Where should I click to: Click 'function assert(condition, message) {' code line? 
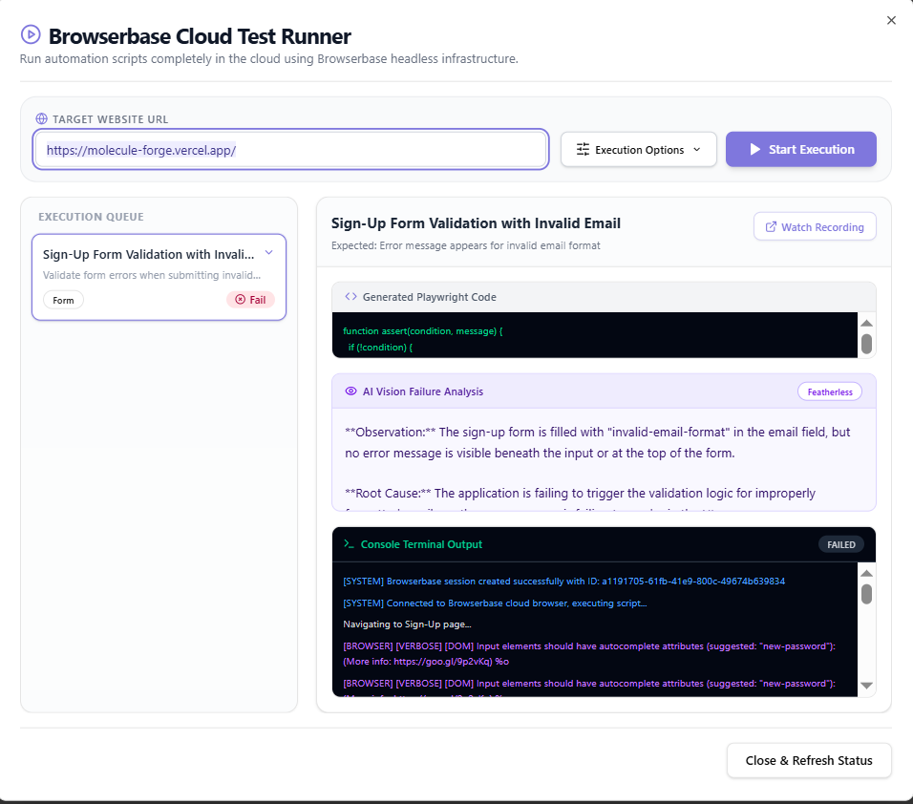click(x=423, y=330)
